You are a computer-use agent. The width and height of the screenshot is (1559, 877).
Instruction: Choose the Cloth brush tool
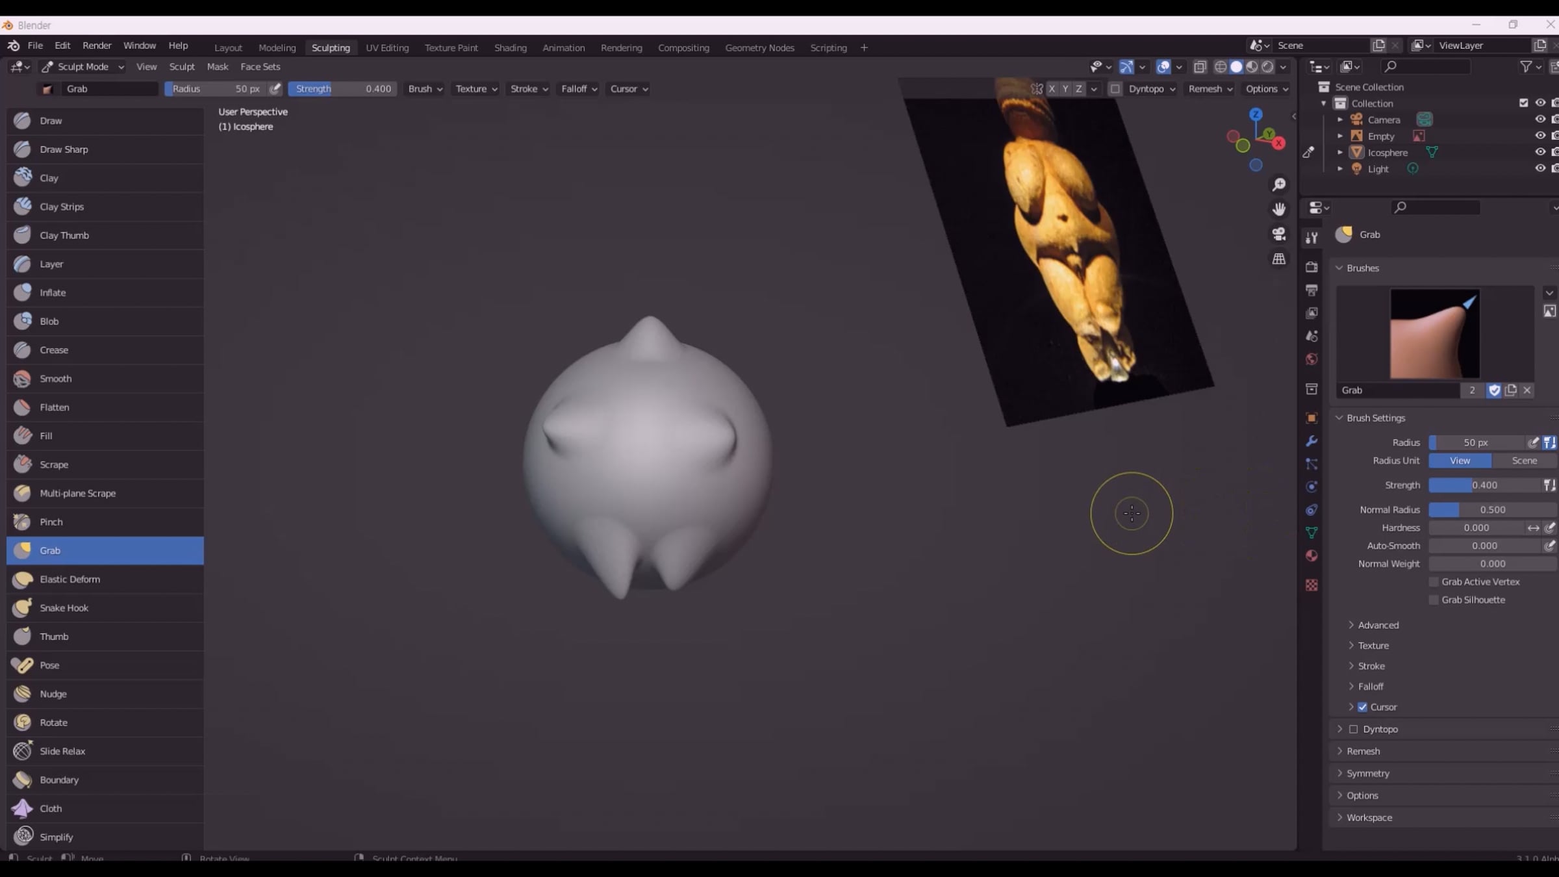51,808
